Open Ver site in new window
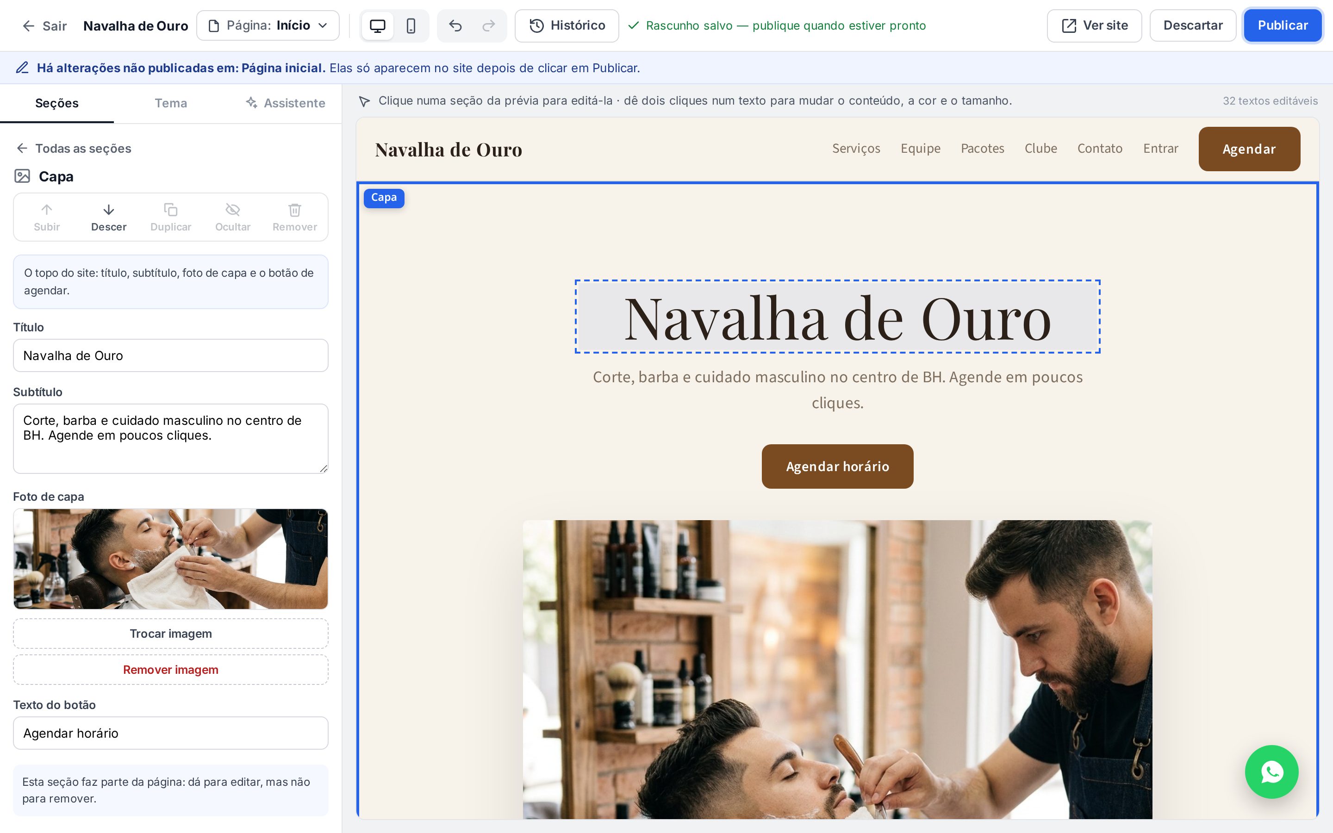This screenshot has height=833, width=1333. point(1094,25)
